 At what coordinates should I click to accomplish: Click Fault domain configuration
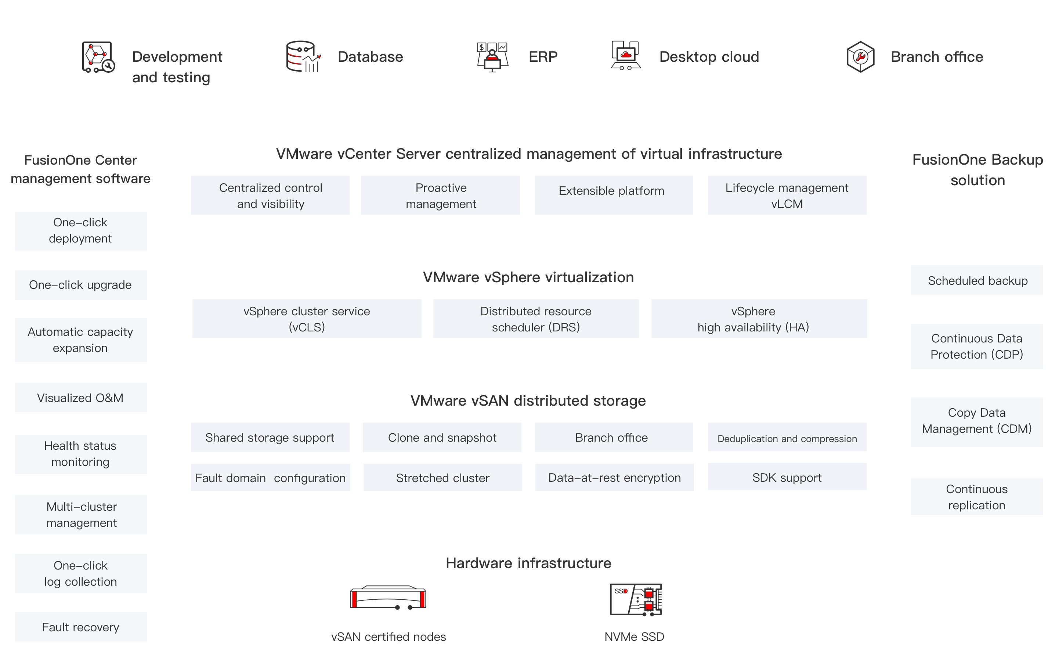(x=271, y=477)
